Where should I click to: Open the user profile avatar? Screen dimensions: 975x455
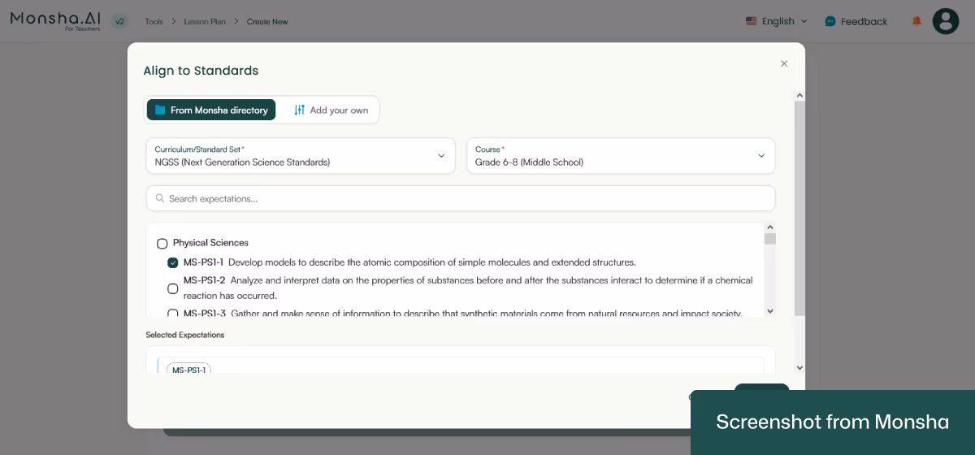(x=946, y=21)
